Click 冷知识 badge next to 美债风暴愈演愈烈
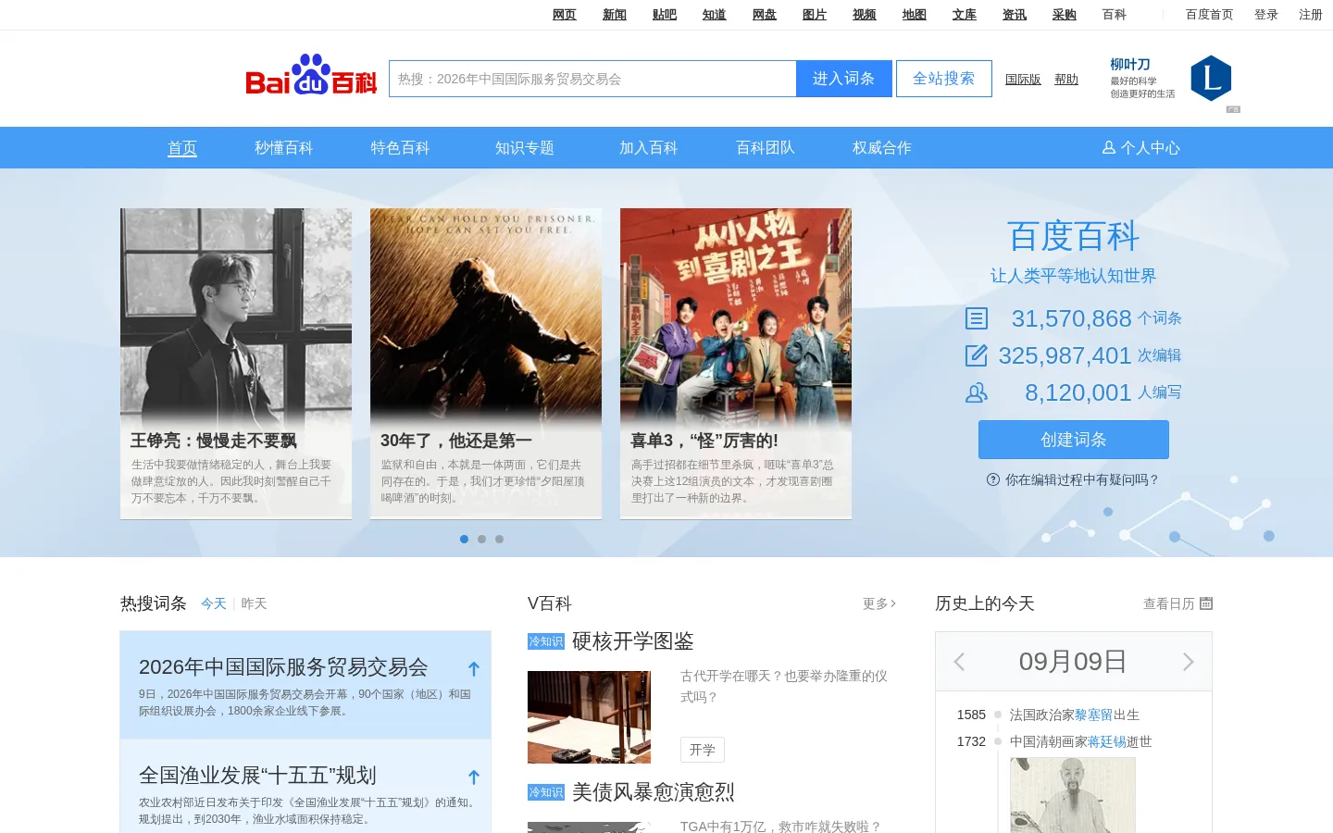This screenshot has width=1333, height=833. click(x=546, y=792)
